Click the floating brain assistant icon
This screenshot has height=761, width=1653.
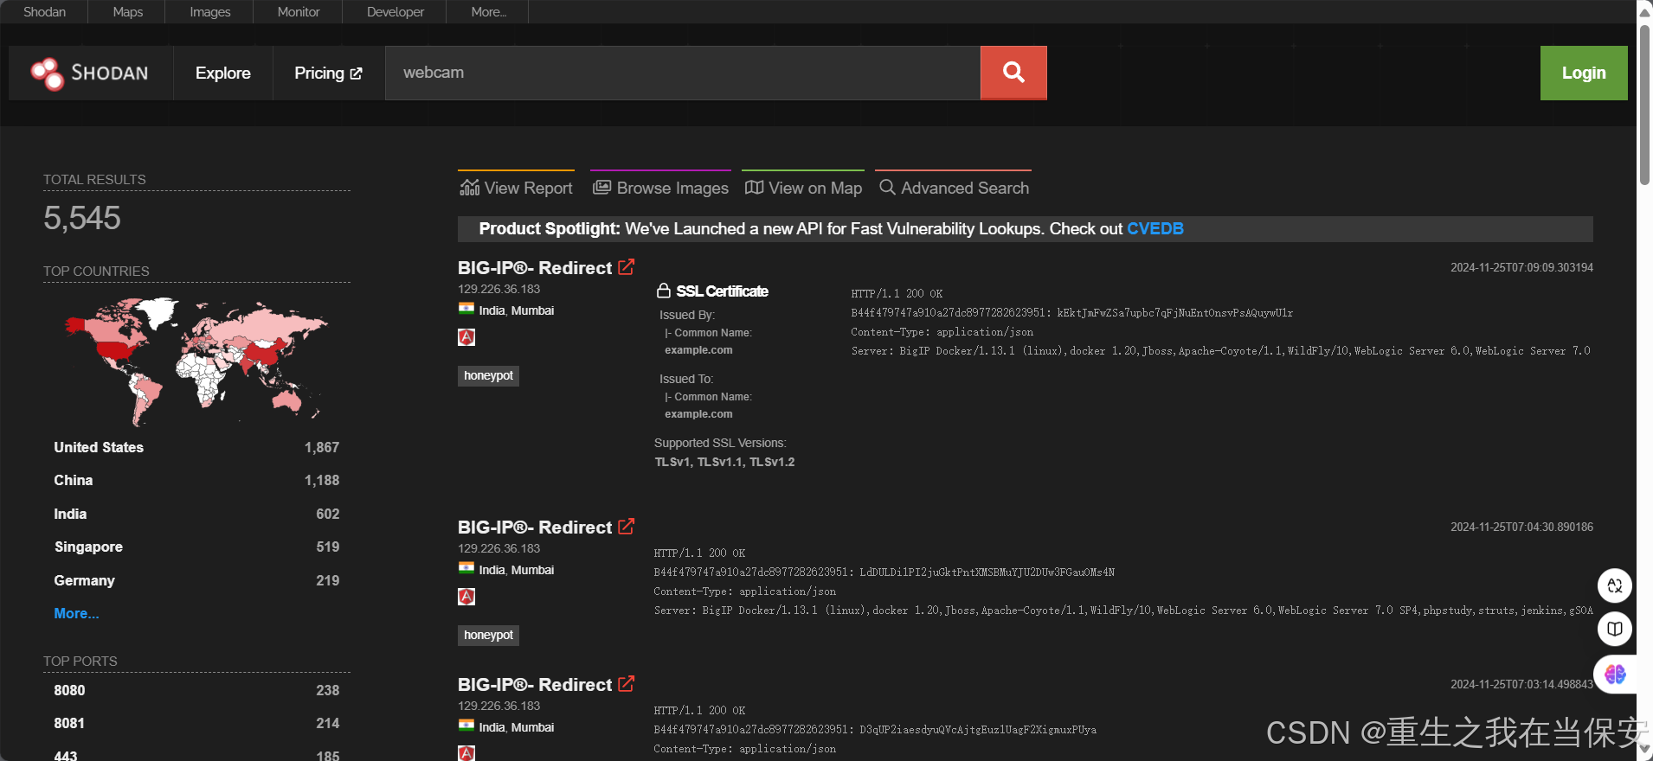coord(1615,674)
